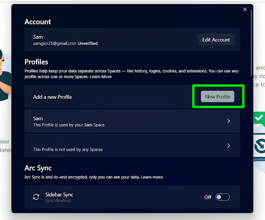Image resolution: width=265 pixels, height=220 pixels.
Task: Select the Sync disabled status text
Action: [58, 200]
